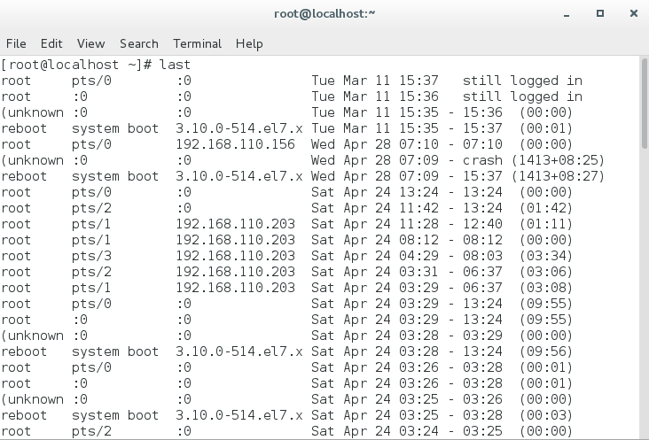649x440 pixels.
Task: Click the word 'crash' in the output
Action: coord(482,160)
